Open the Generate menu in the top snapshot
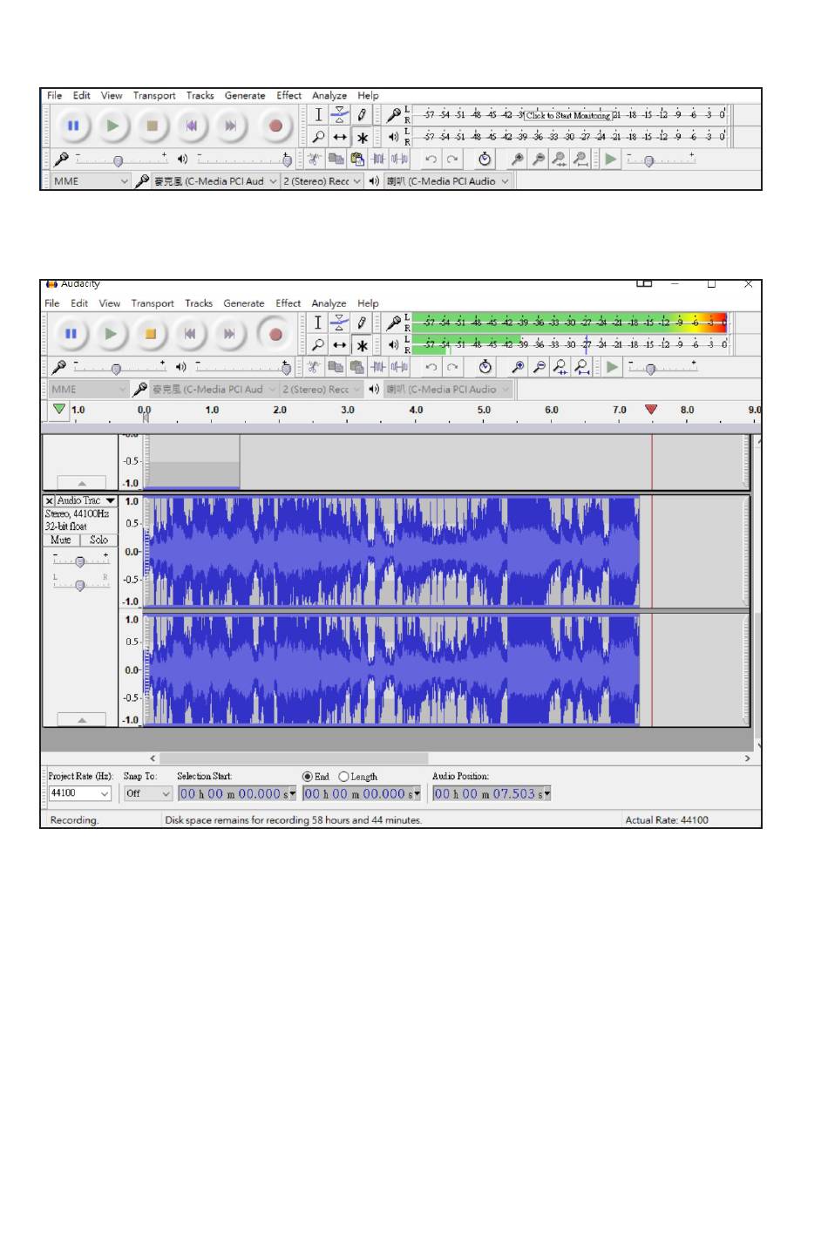The height and width of the screenshot is (1257, 828). point(244,96)
